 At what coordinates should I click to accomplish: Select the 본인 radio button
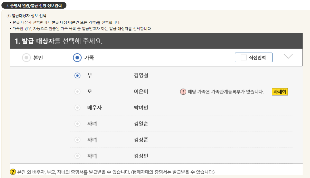coord(26,57)
